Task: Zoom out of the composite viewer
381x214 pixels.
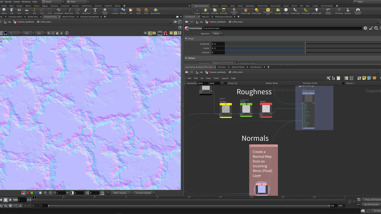Action: 53,33
